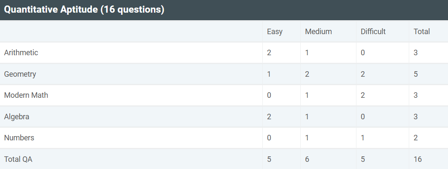448x169 pixels.
Task: Click the Numbers row's Total value
Action: (x=416, y=138)
